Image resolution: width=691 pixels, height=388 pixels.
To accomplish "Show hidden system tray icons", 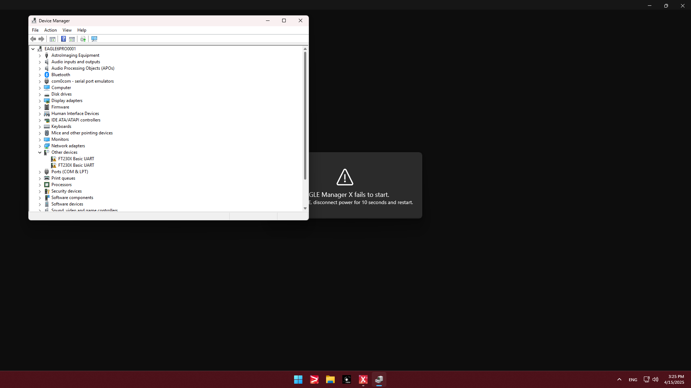I will pyautogui.click(x=619, y=379).
